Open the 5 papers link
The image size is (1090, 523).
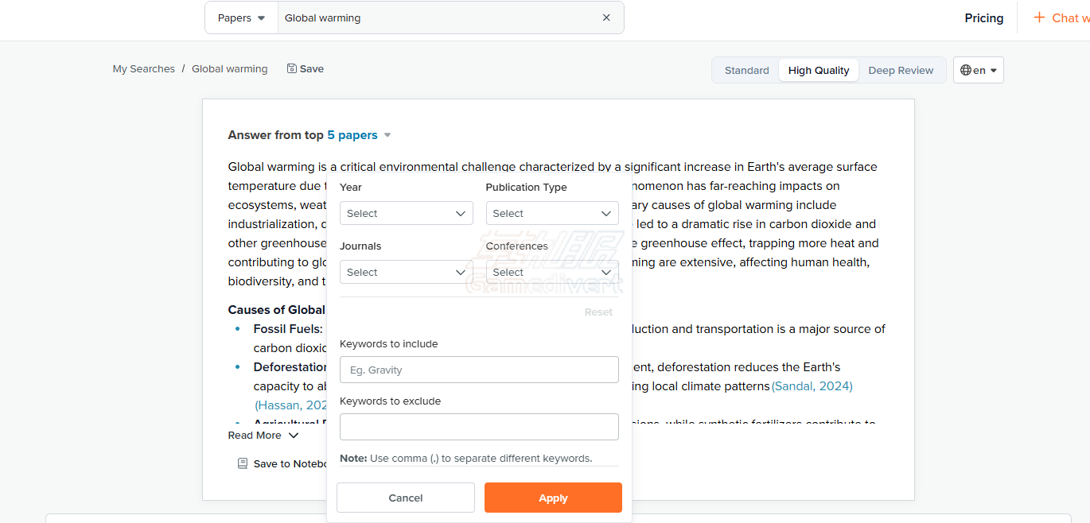(352, 135)
